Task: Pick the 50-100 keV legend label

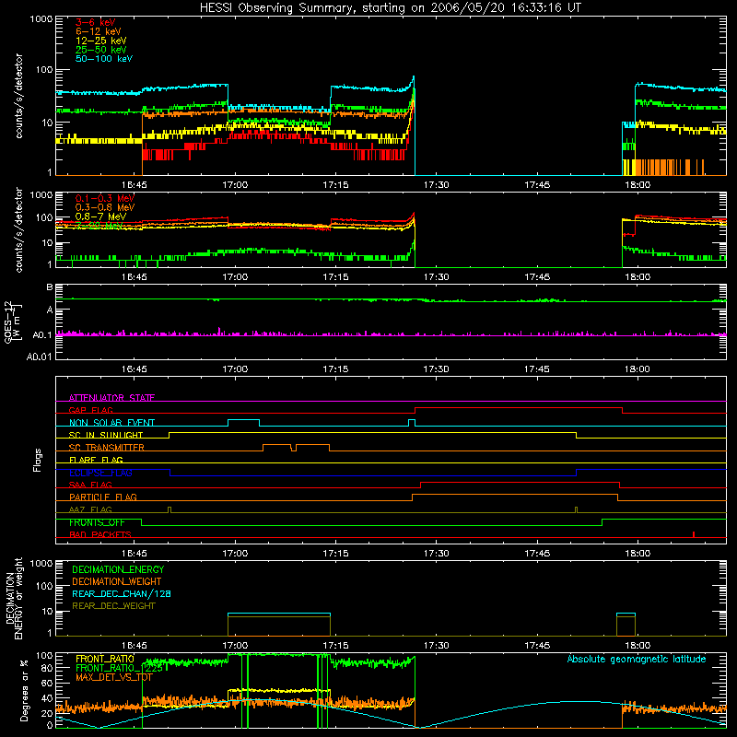Action: point(103,58)
